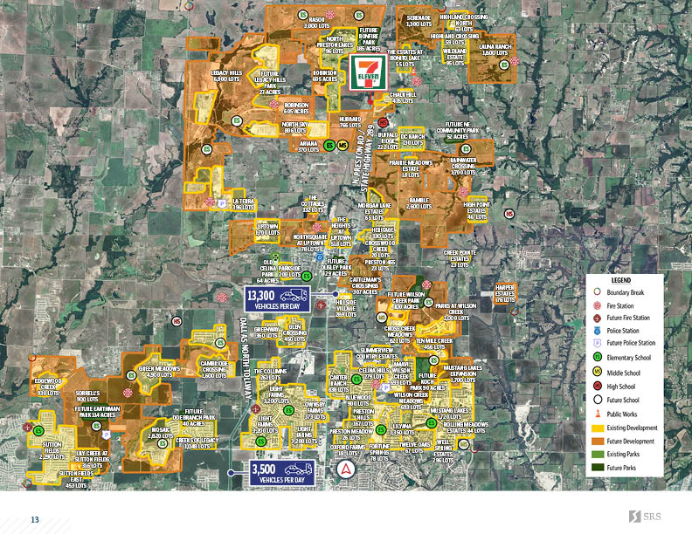Click the elementary school marker in Launa Ranch
692x534 pixels.
point(504,65)
